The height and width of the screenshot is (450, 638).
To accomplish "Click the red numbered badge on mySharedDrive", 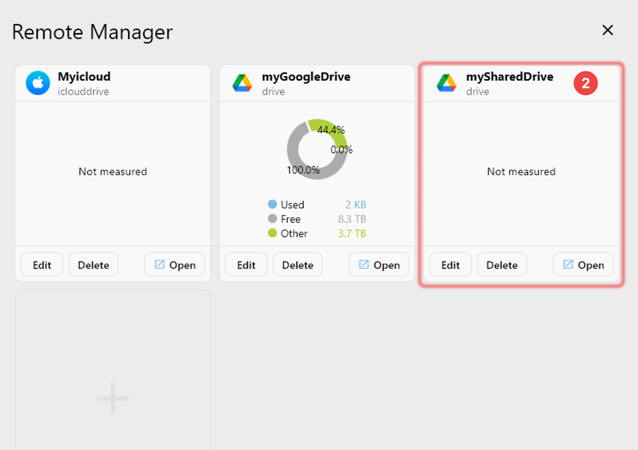I will pyautogui.click(x=586, y=83).
